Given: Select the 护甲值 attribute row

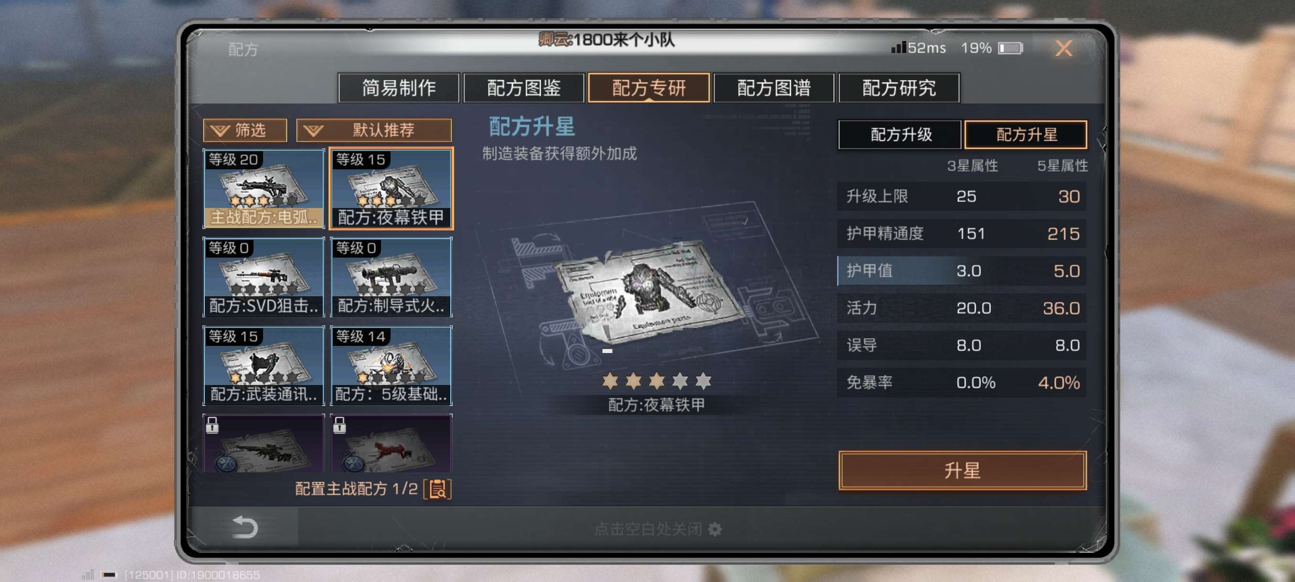Looking at the screenshot, I should [x=961, y=270].
